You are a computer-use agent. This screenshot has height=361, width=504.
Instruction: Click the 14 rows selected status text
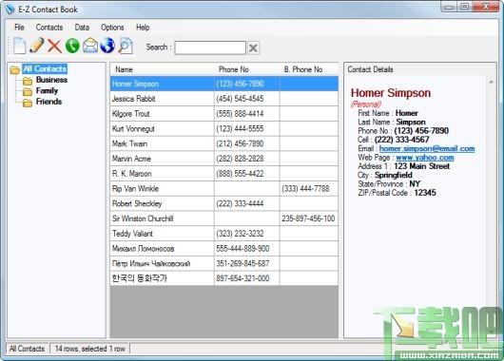coord(90,349)
